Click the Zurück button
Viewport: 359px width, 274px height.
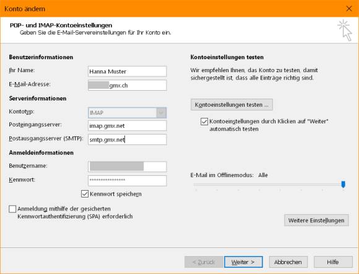point(204,262)
